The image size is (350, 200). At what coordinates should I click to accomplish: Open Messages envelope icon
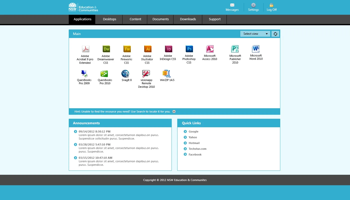(x=232, y=5)
